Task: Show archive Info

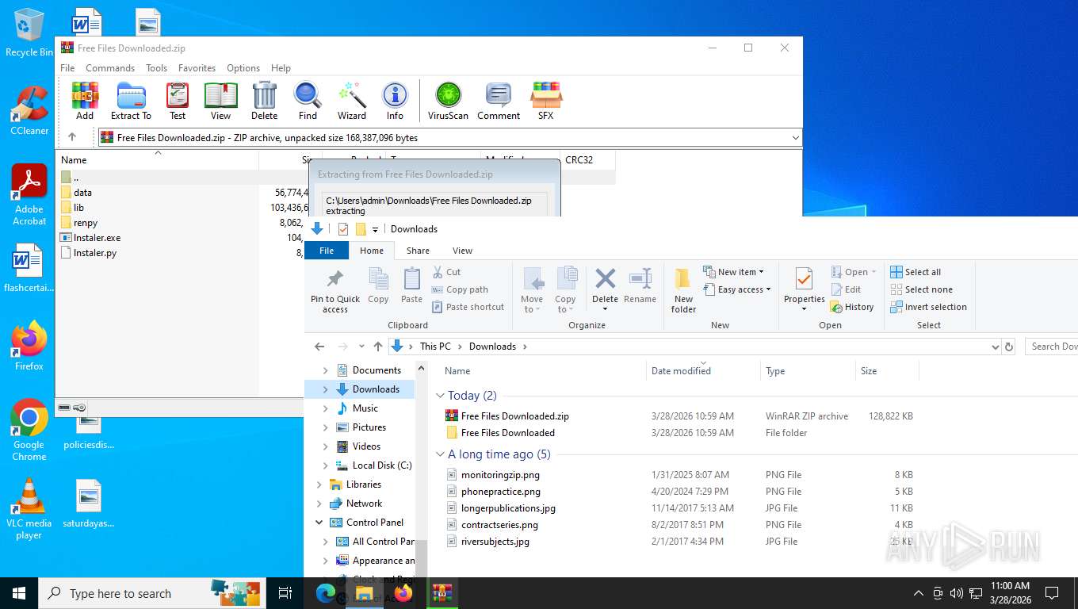Action: 395,101
